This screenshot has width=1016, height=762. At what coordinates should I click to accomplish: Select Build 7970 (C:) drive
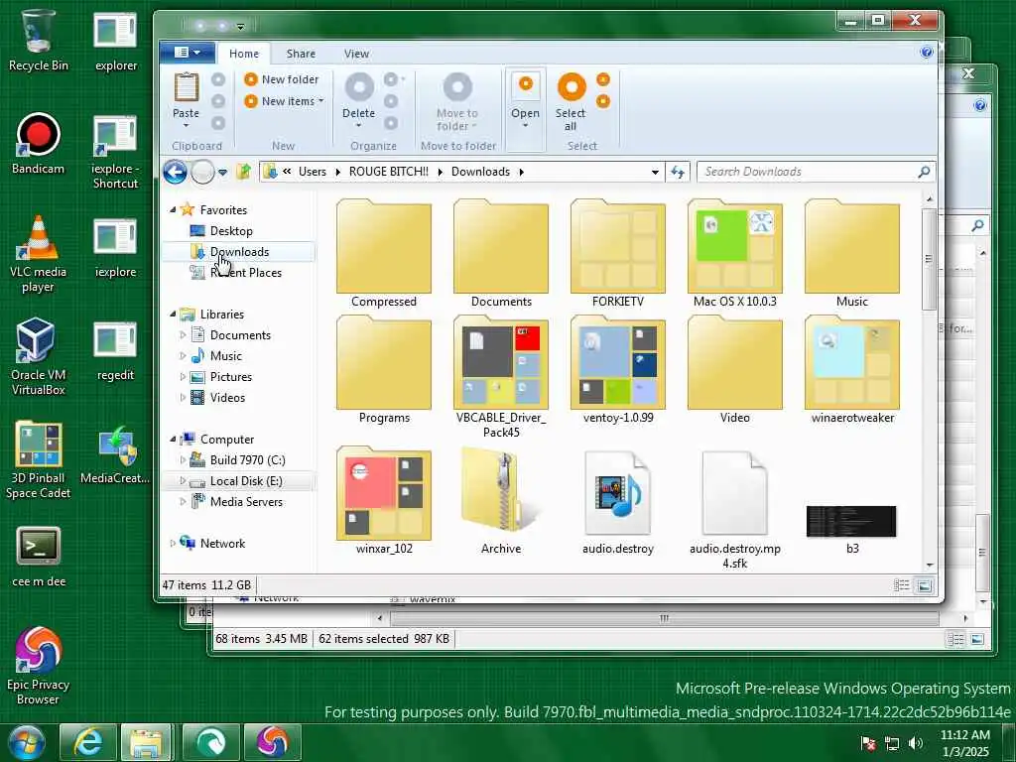point(247,460)
